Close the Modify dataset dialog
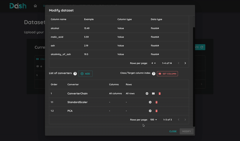The image size is (240, 141). click(173, 131)
